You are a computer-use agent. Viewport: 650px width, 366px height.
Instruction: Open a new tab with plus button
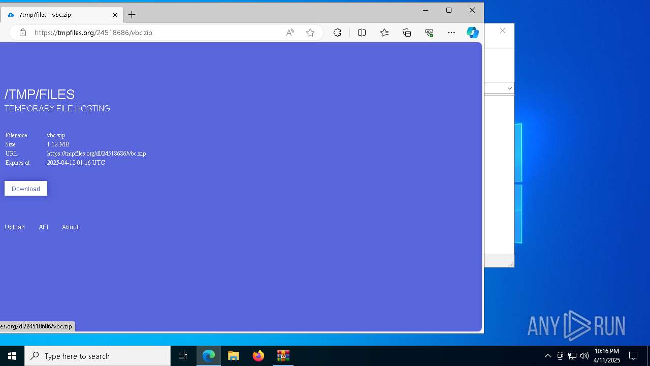click(x=132, y=15)
